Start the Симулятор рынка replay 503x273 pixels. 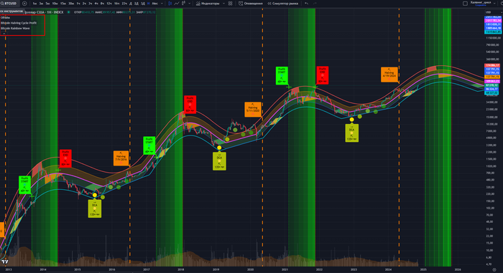pyautogui.click(x=282, y=3)
